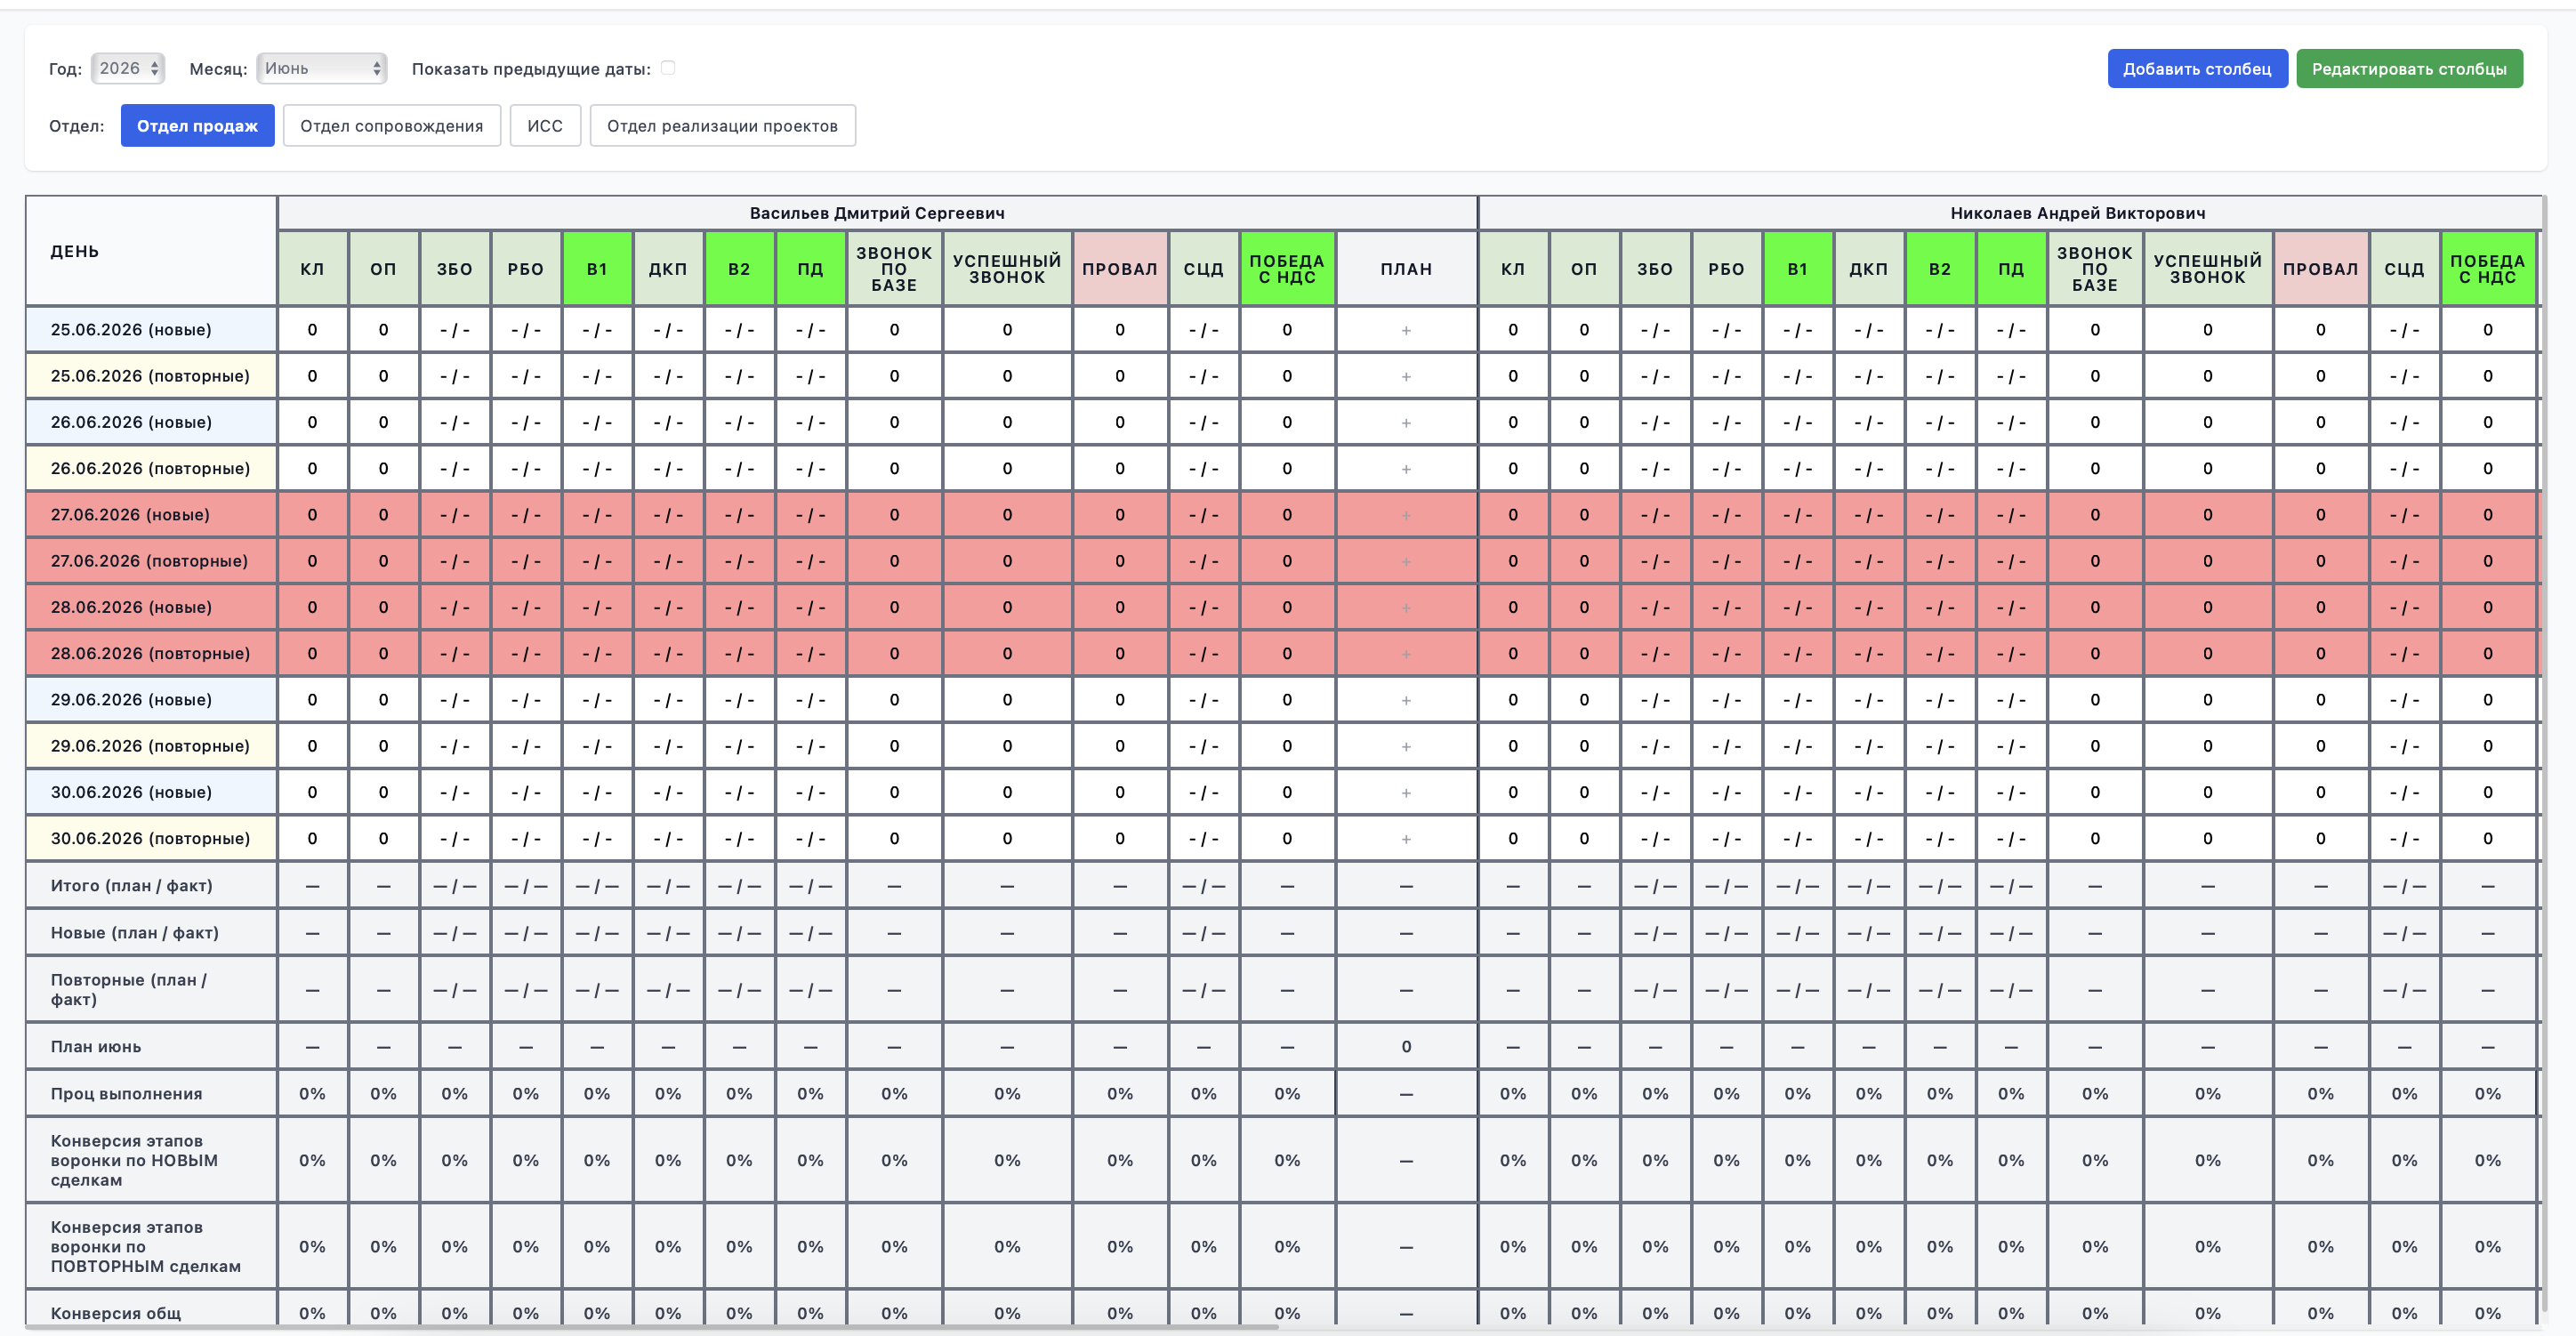Click the ДЕНЬ column header
This screenshot has width=2576, height=1336.
point(151,251)
